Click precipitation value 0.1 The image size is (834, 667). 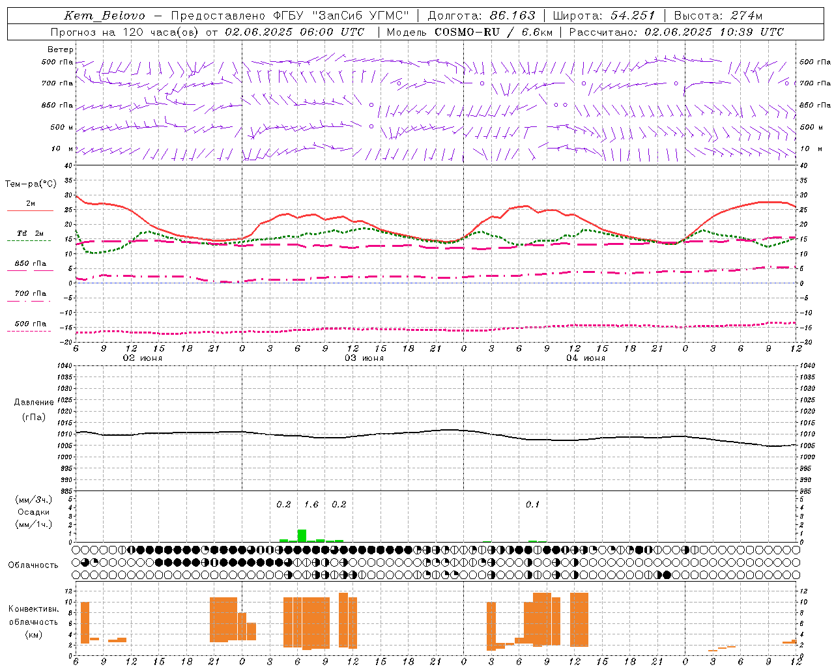click(x=533, y=504)
